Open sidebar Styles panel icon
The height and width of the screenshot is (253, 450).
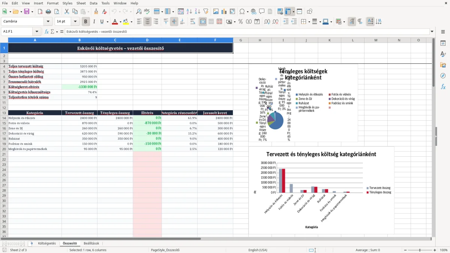(443, 54)
